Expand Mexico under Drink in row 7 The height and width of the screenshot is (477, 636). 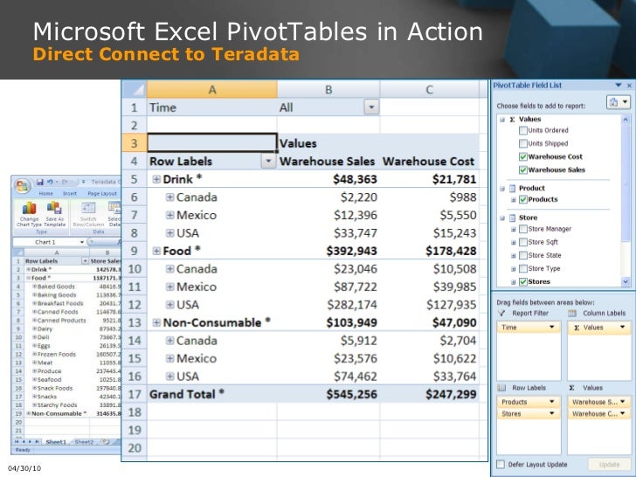(170, 215)
